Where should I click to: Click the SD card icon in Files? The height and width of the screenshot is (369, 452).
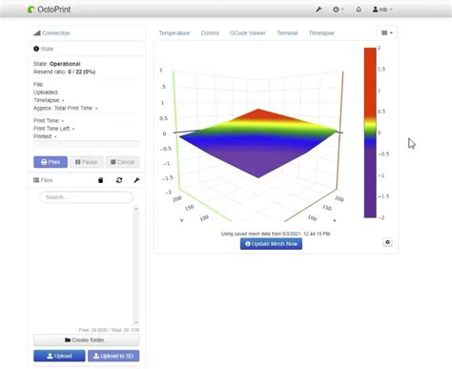click(x=101, y=180)
